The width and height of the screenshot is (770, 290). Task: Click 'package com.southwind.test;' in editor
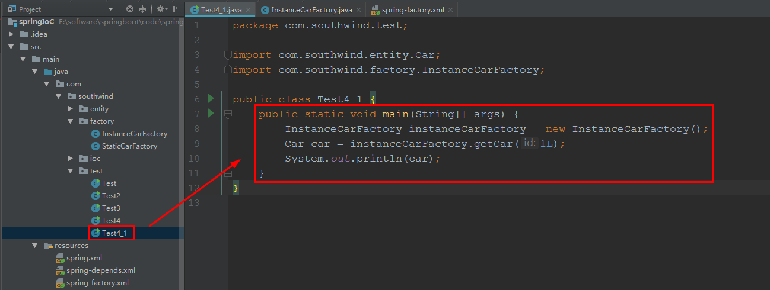[x=320, y=25]
